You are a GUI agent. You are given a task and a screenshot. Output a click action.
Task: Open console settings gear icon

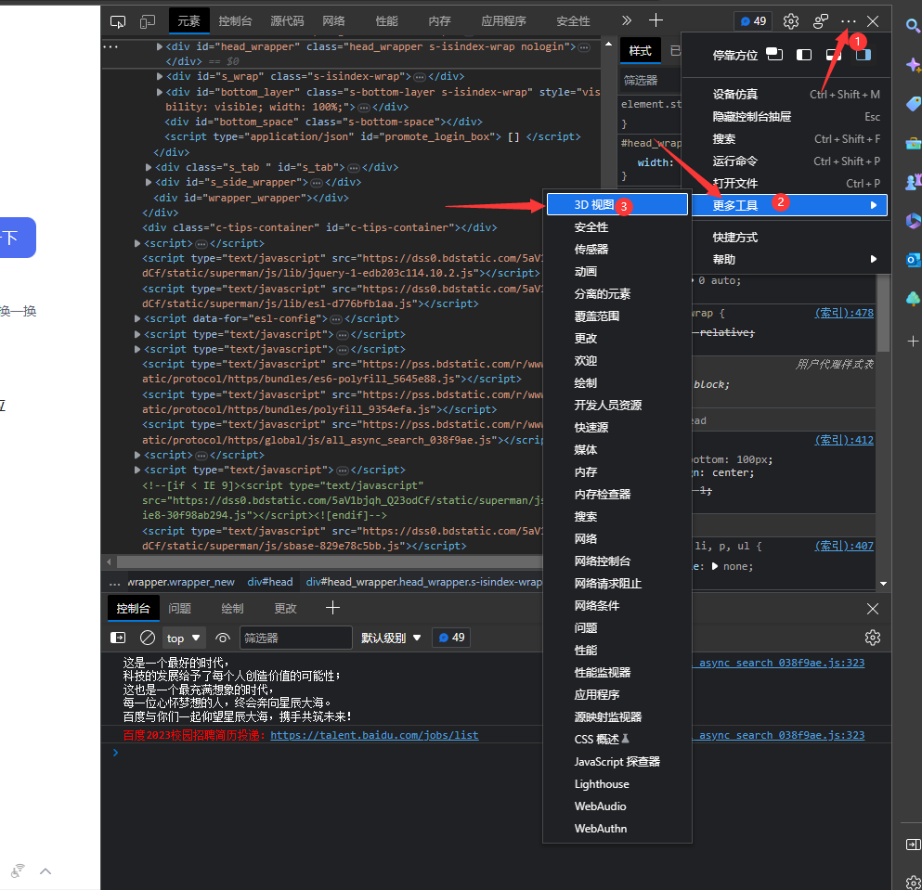pyautogui.click(x=873, y=638)
